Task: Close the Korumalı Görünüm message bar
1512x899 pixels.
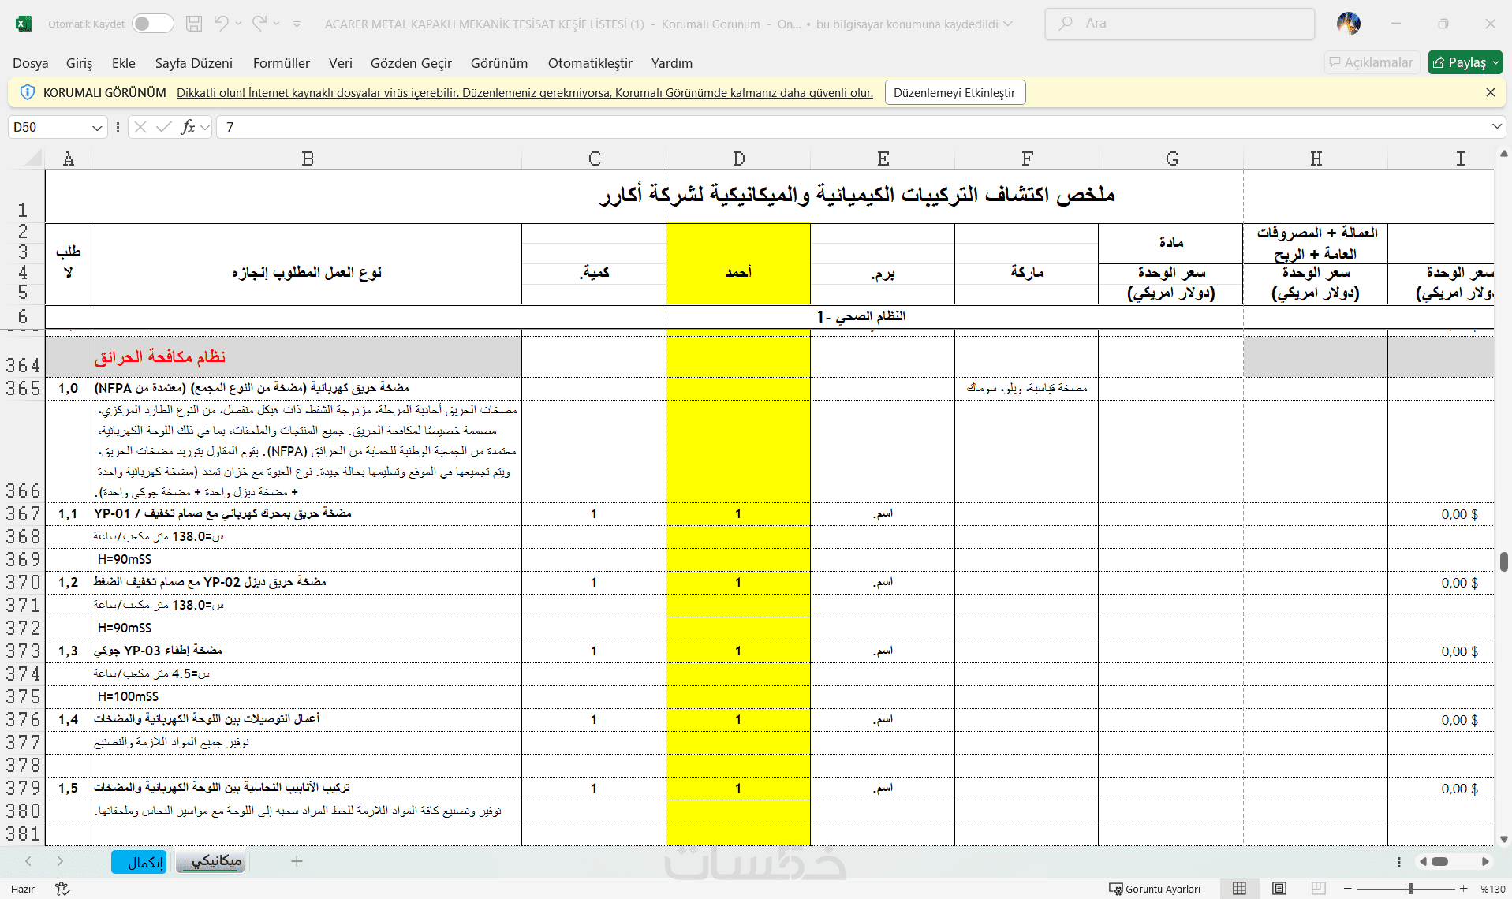Action: coord(1491,92)
